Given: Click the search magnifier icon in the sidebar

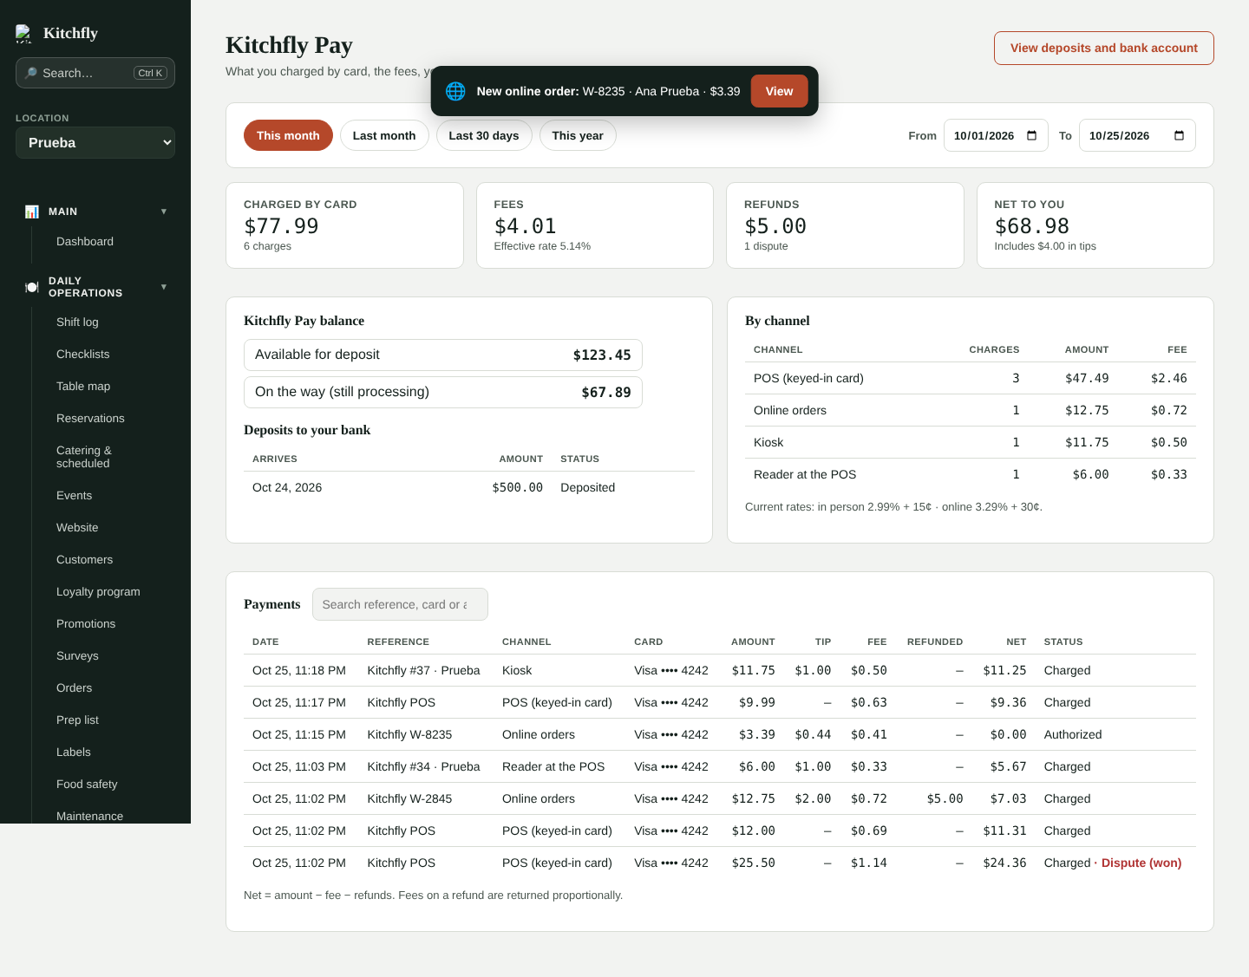Looking at the screenshot, I should 31,73.
